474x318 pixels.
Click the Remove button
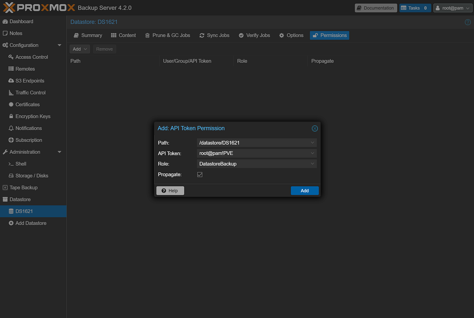coord(104,49)
